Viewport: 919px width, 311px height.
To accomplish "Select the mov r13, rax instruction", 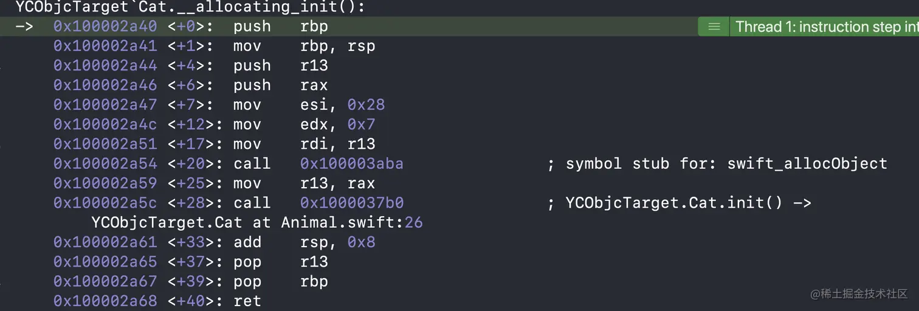I will point(304,183).
